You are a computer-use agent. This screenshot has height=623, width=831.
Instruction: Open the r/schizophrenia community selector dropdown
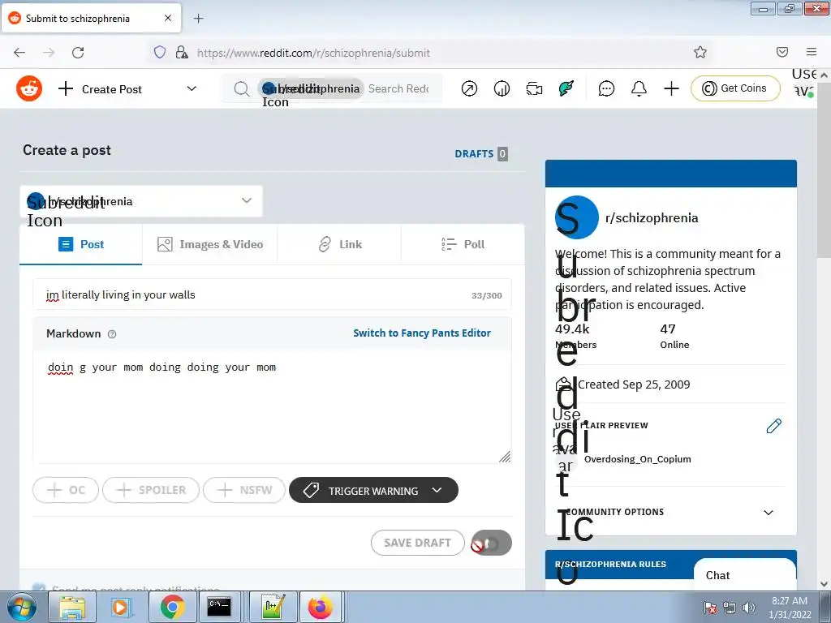pyautogui.click(x=141, y=201)
